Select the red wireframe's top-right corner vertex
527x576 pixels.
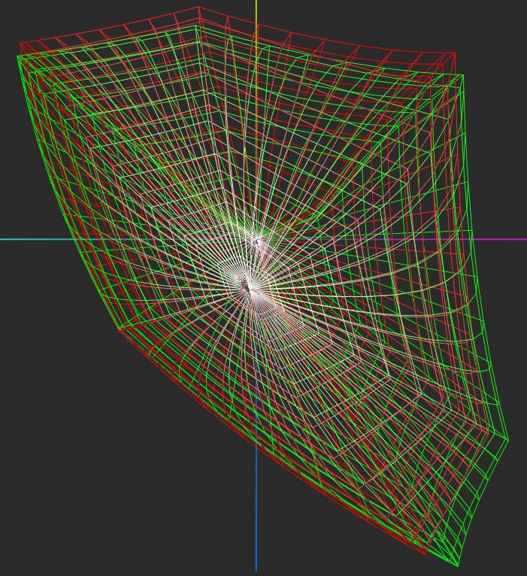[x=454, y=53]
